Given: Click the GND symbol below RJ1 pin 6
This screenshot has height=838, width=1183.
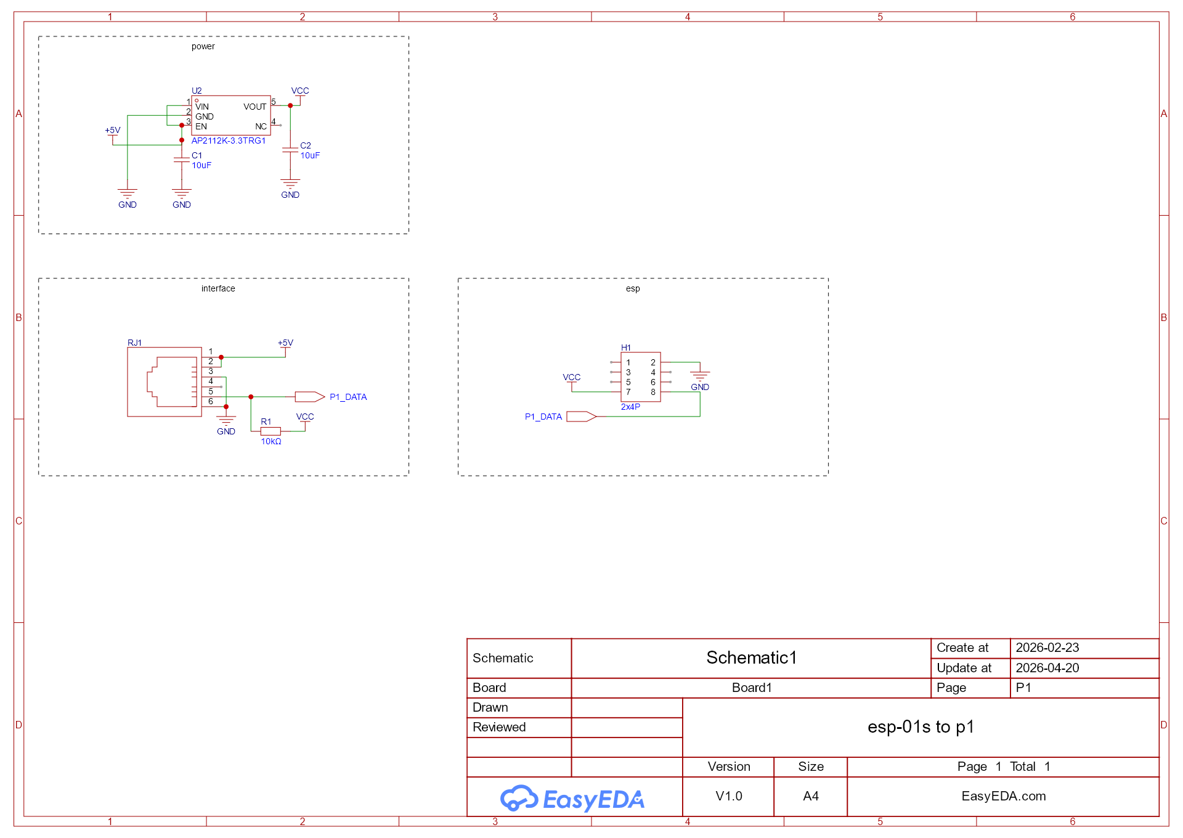Looking at the screenshot, I should [226, 425].
